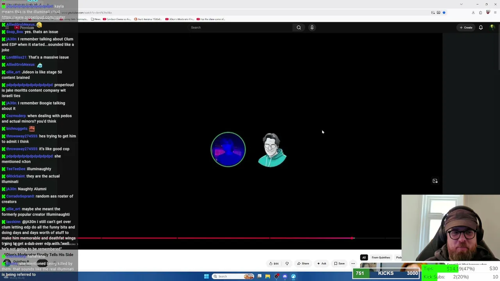Toggle miniplayer icon at video's right edge
The image size is (500, 281).
[435, 181]
